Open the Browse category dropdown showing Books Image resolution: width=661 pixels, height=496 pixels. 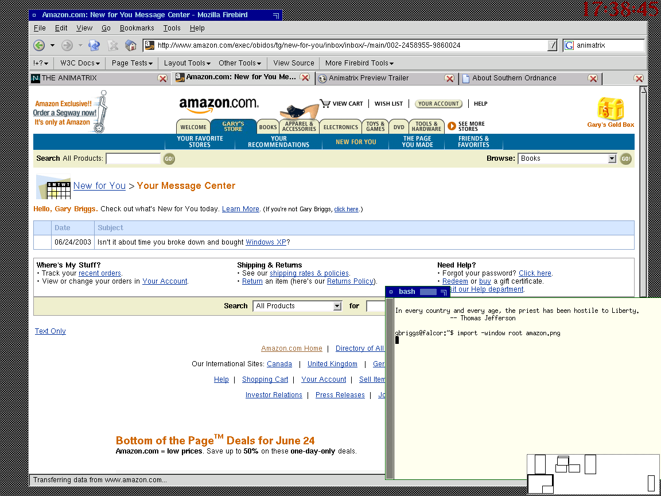[567, 158]
